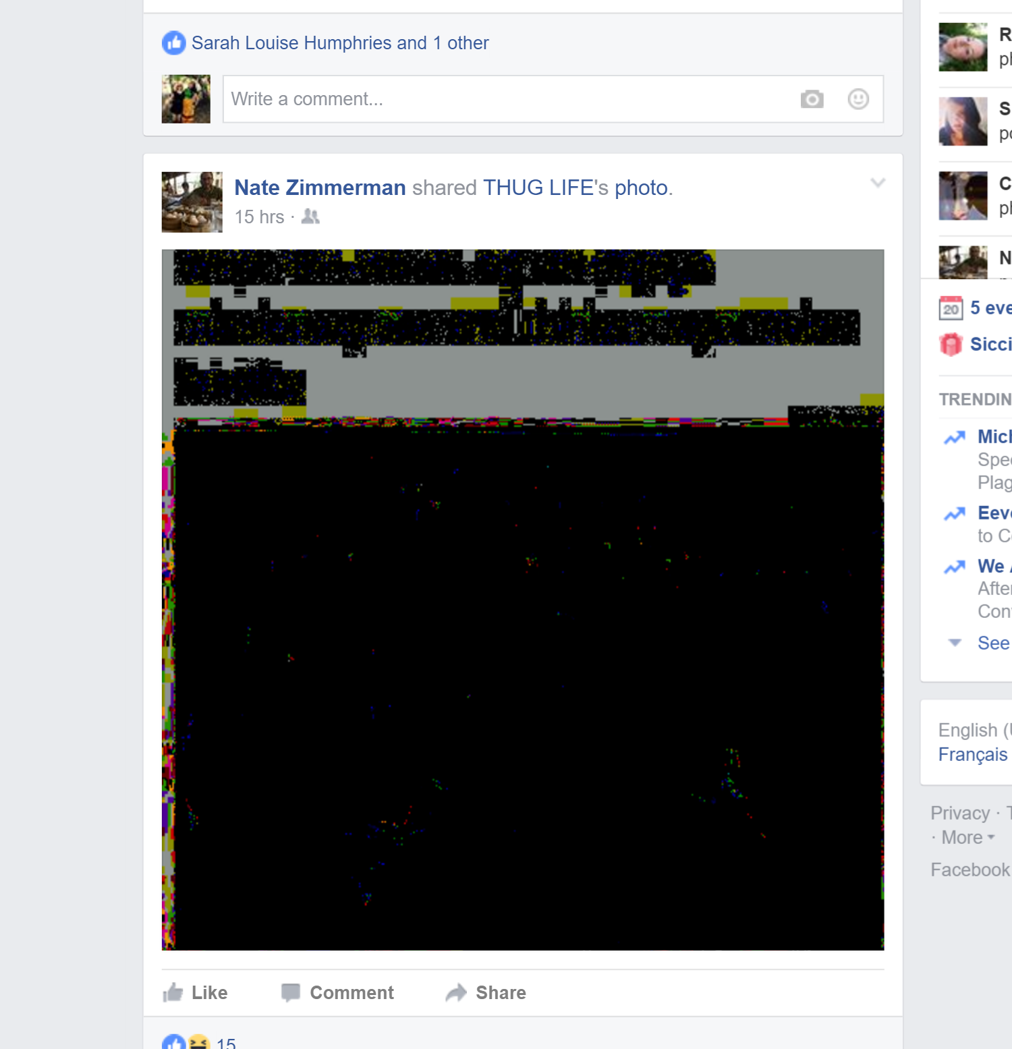The height and width of the screenshot is (1049, 1012).
Task: Click the friends audience icon next to 15 hrs
Action: pyautogui.click(x=310, y=217)
